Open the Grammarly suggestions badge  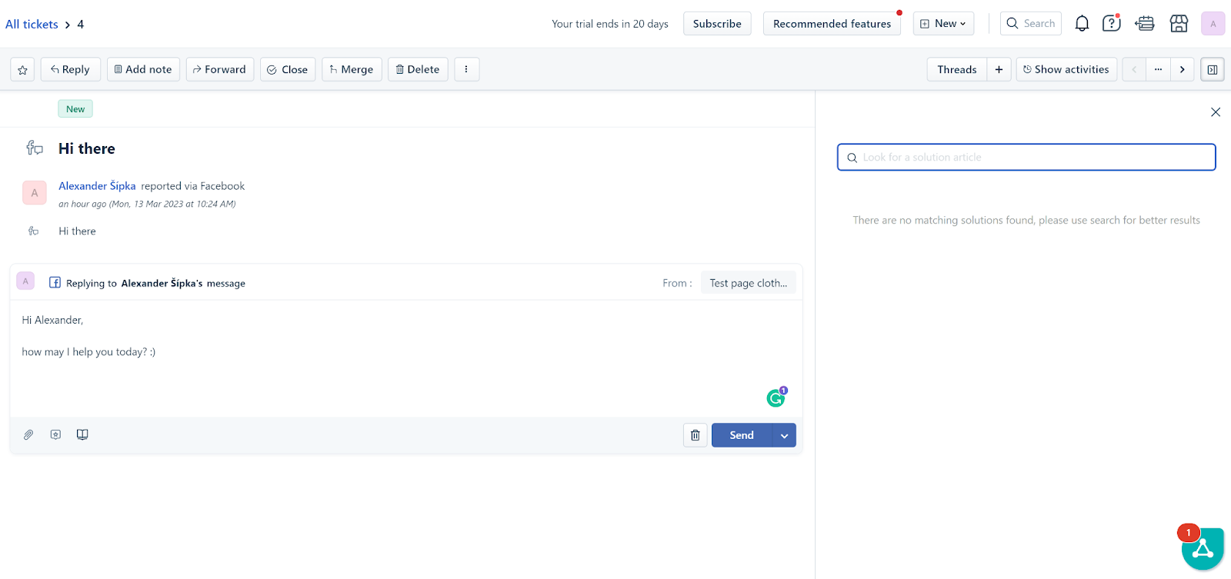(x=776, y=398)
